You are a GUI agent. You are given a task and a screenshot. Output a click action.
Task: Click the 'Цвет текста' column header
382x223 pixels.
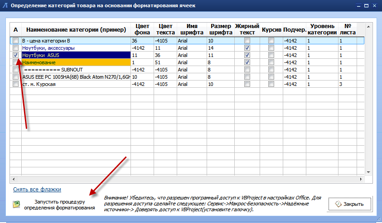click(x=165, y=29)
